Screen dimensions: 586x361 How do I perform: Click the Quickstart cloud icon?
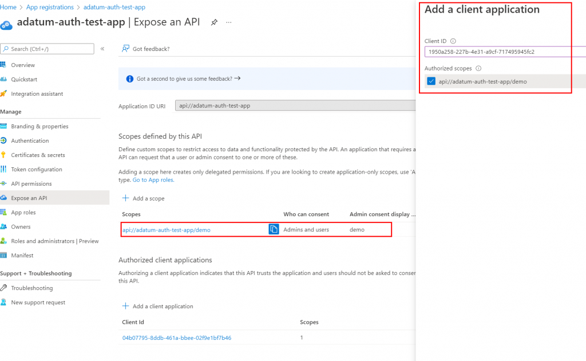(x=3, y=79)
